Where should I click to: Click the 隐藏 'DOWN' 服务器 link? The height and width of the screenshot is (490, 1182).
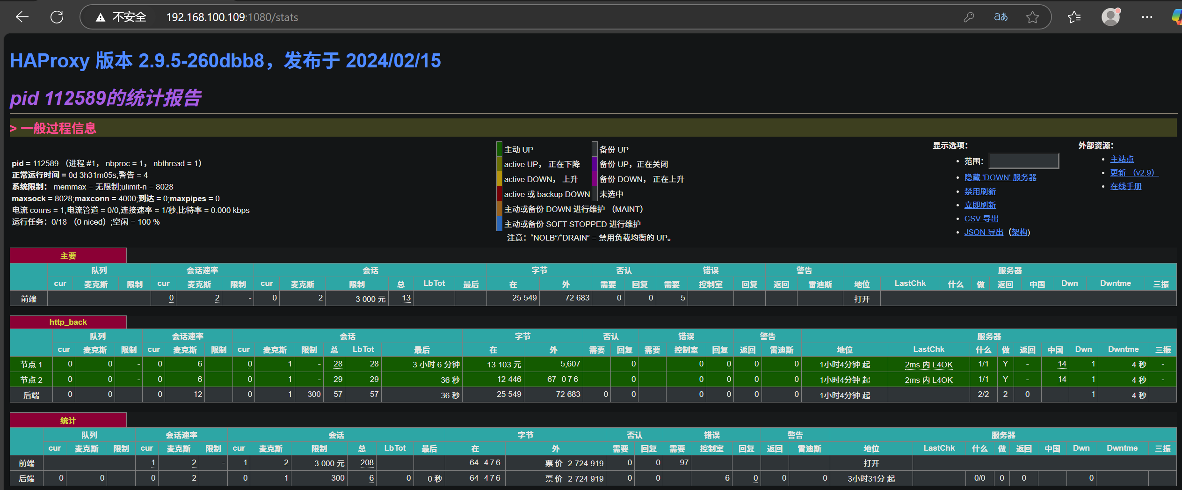1000,177
